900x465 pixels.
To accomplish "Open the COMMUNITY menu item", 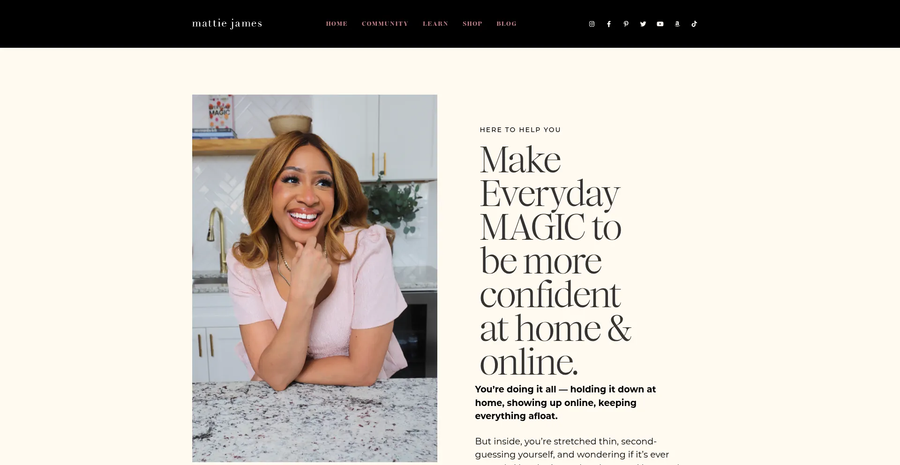I will click(385, 23).
